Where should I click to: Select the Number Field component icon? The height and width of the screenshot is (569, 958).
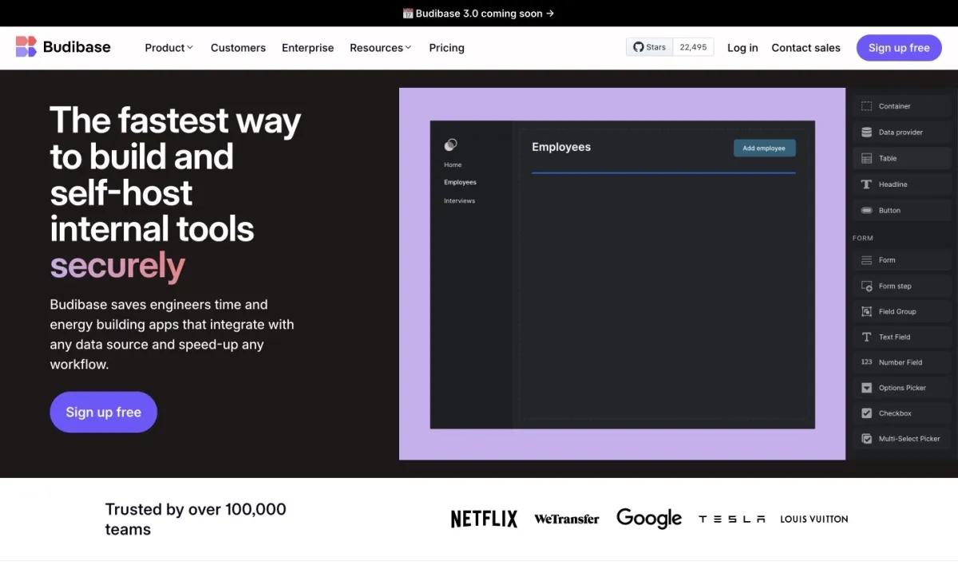(866, 362)
